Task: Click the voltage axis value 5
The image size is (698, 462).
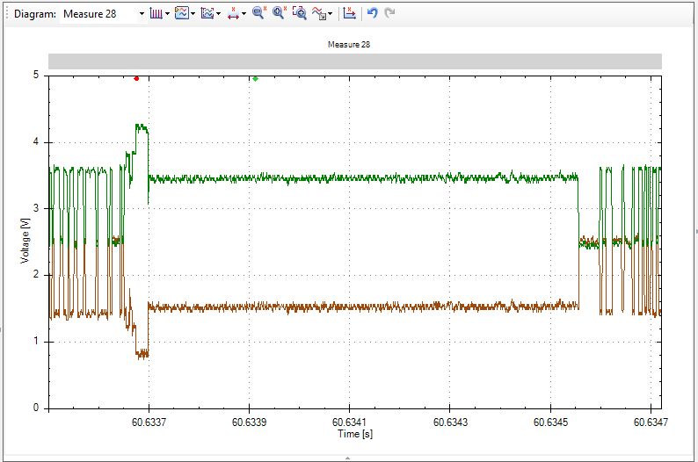Action: [x=36, y=75]
